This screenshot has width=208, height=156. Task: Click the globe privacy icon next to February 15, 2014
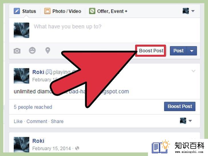point(77,148)
